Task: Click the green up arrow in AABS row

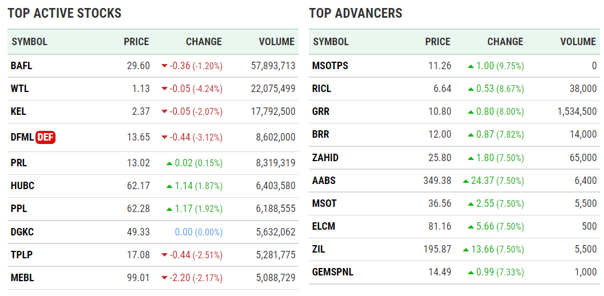Action: click(466, 181)
